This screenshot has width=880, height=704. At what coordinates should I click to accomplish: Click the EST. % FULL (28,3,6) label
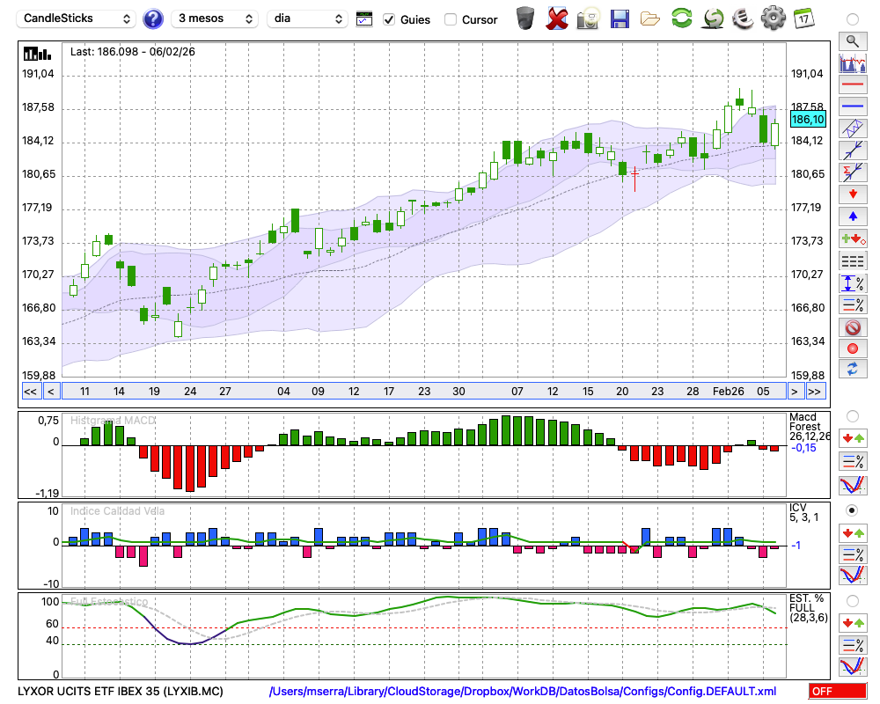pos(809,608)
